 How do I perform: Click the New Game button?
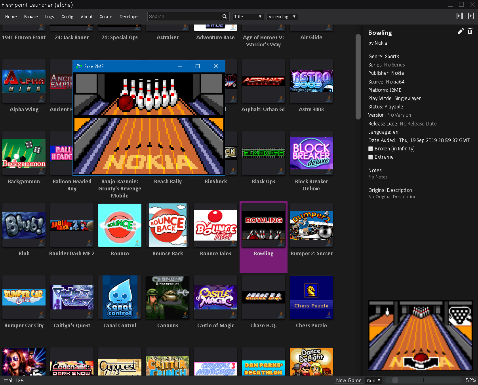349,380
